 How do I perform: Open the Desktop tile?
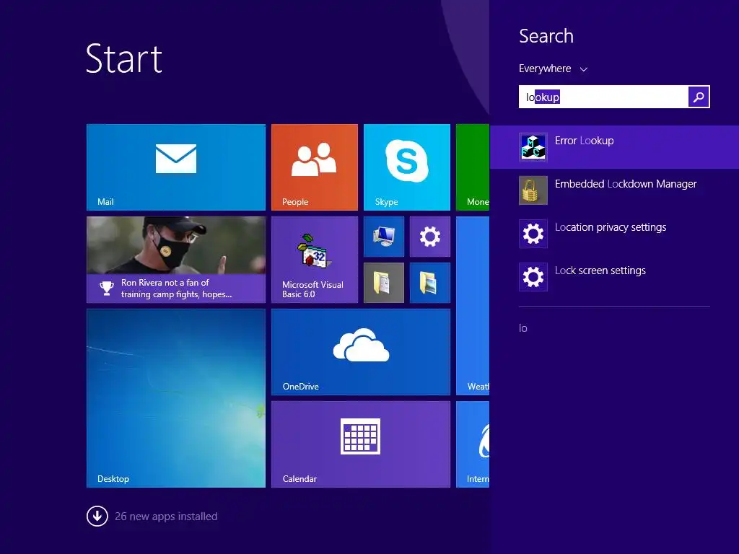pyautogui.click(x=176, y=398)
